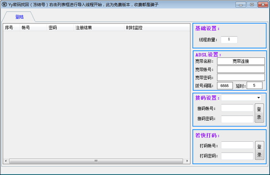
Task: Focus the 接码密码 input field
Action: pos(237,119)
